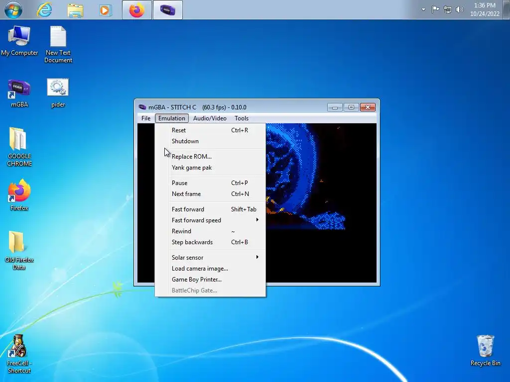This screenshot has width=510, height=382.
Task: Choose Shutdown from the Emulation menu
Action: click(x=211, y=141)
